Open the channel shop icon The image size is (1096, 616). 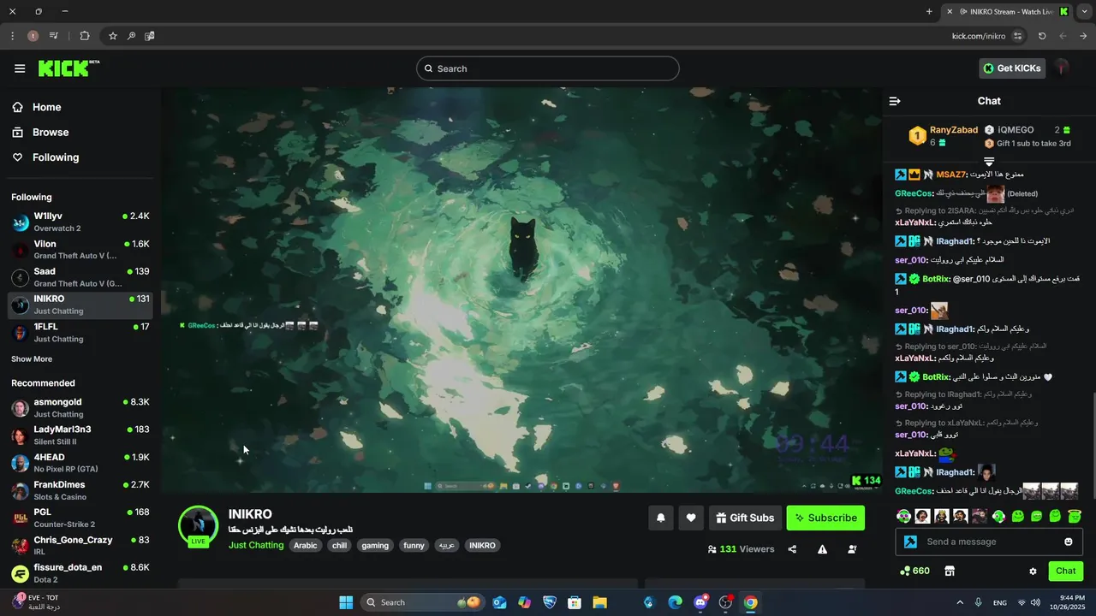949,571
